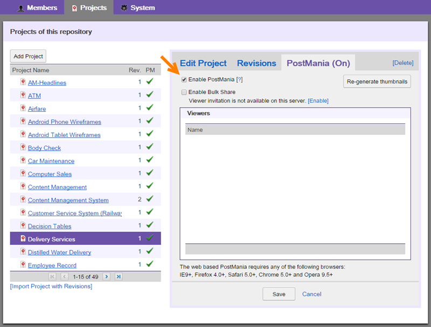Open the Edit Project tab

(203, 63)
